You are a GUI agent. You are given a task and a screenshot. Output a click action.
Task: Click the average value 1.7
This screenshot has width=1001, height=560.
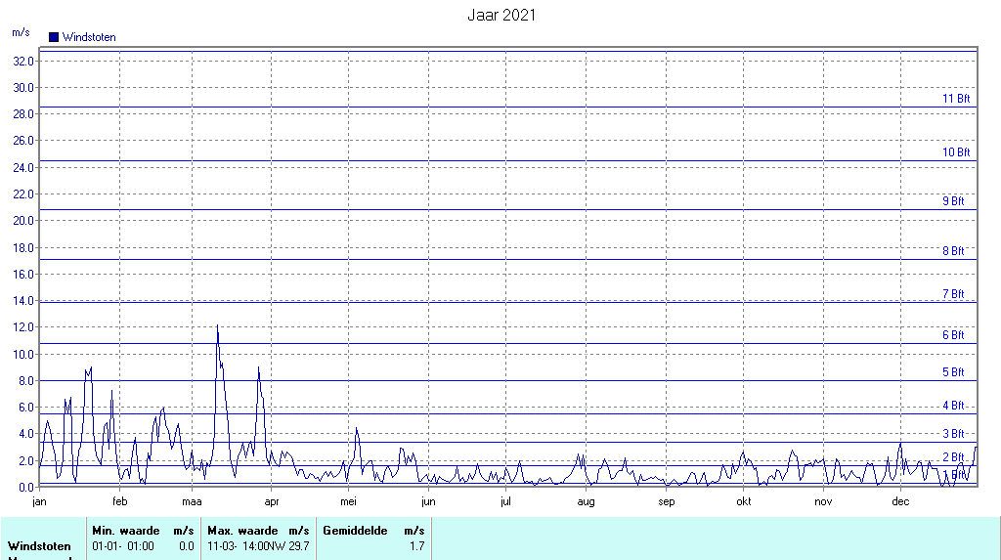pyautogui.click(x=416, y=546)
